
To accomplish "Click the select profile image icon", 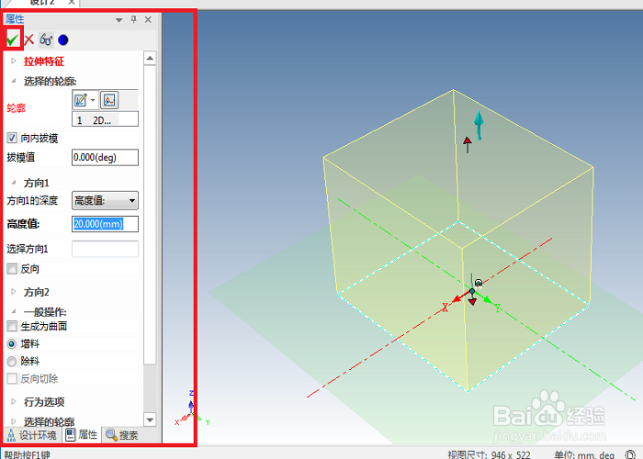I will [109, 100].
